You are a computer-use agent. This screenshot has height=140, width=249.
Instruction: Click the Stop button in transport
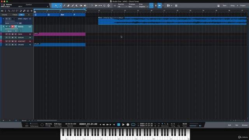(x=119, y=124)
